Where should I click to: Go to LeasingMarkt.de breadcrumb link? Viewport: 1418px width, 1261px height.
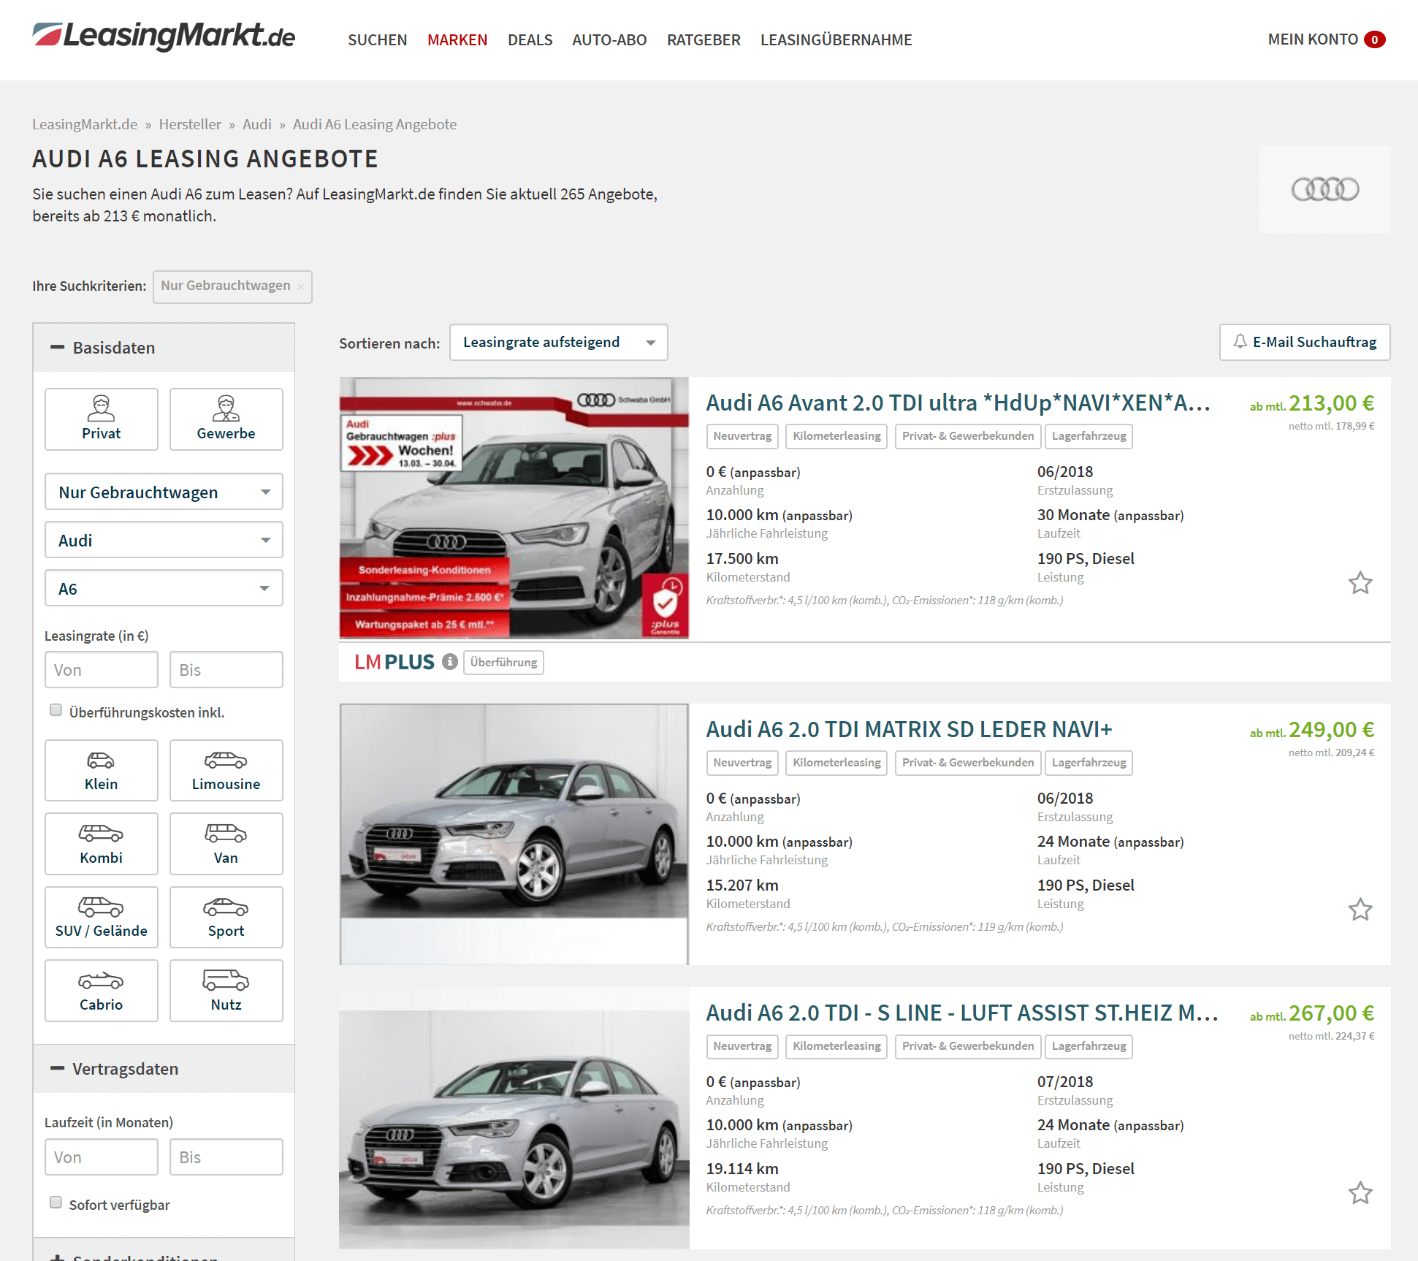(85, 124)
